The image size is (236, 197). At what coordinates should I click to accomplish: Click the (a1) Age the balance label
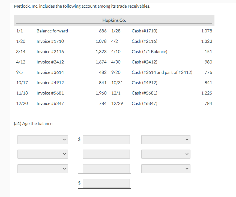point(34,124)
